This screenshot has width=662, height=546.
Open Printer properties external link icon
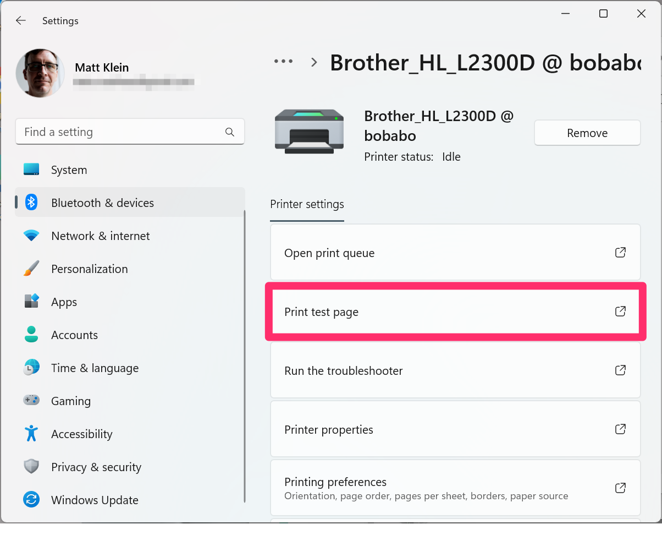click(620, 429)
